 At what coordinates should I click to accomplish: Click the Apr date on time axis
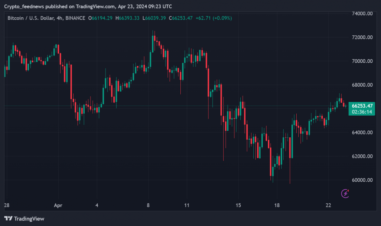tap(58, 205)
